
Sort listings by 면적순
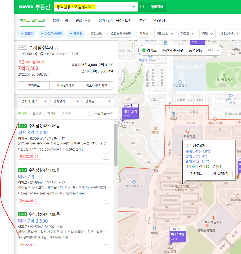66,113
